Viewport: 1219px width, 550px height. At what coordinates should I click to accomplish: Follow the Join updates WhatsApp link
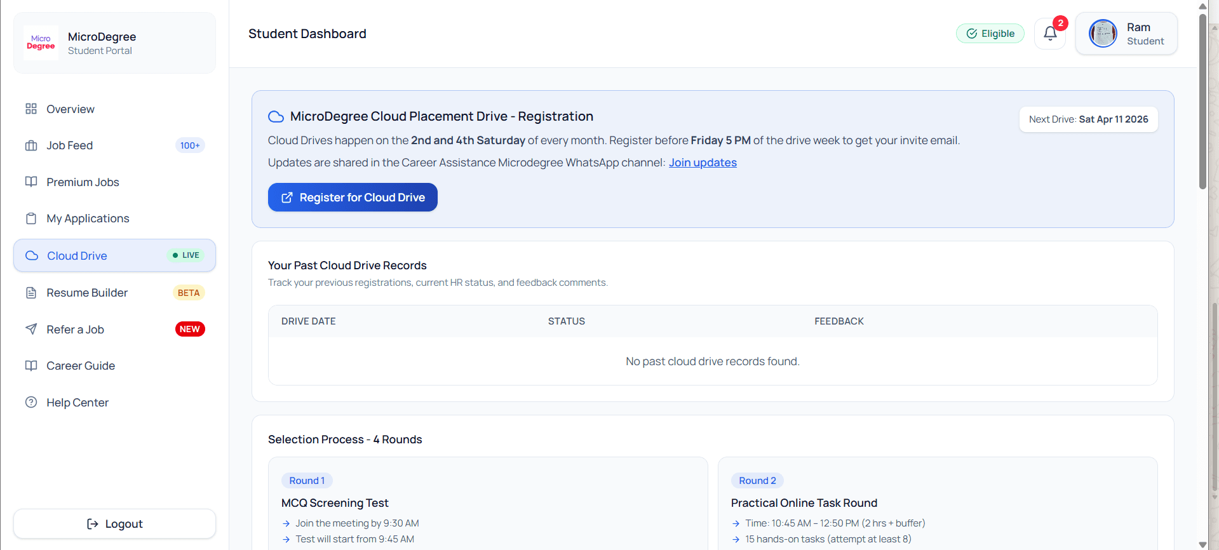point(703,163)
